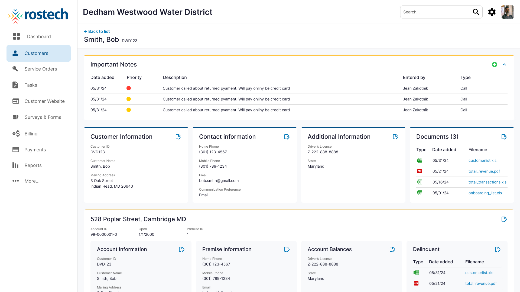520x292 pixels.
Task: Edit the Account Balances card
Action: point(392,249)
